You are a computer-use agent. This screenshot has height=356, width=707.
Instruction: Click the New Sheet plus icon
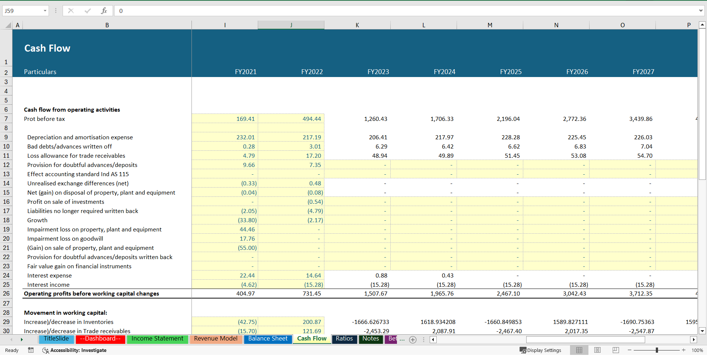coord(413,340)
